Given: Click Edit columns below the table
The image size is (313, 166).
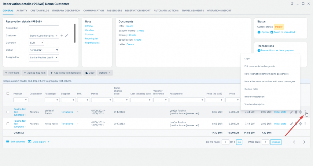Looking at the screenshot, I should click(16, 142).
